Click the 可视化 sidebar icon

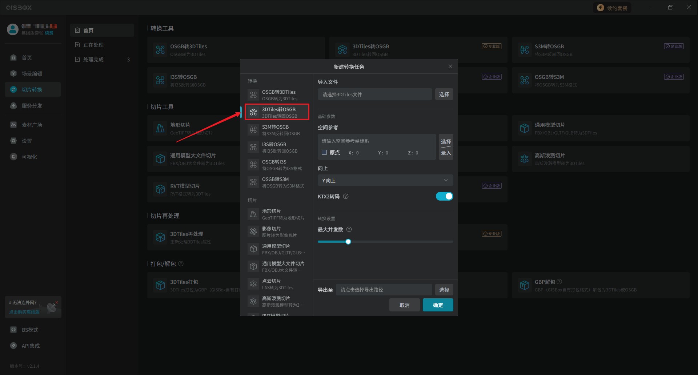tap(13, 157)
